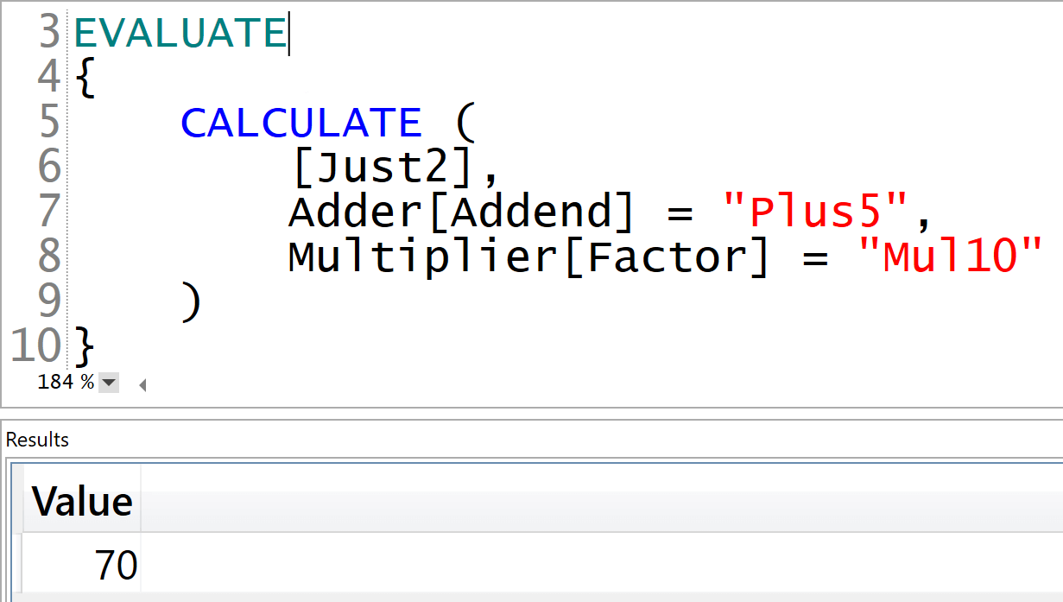
Task: Click line number 3 in the gutter
Action: tap(50, 33)
